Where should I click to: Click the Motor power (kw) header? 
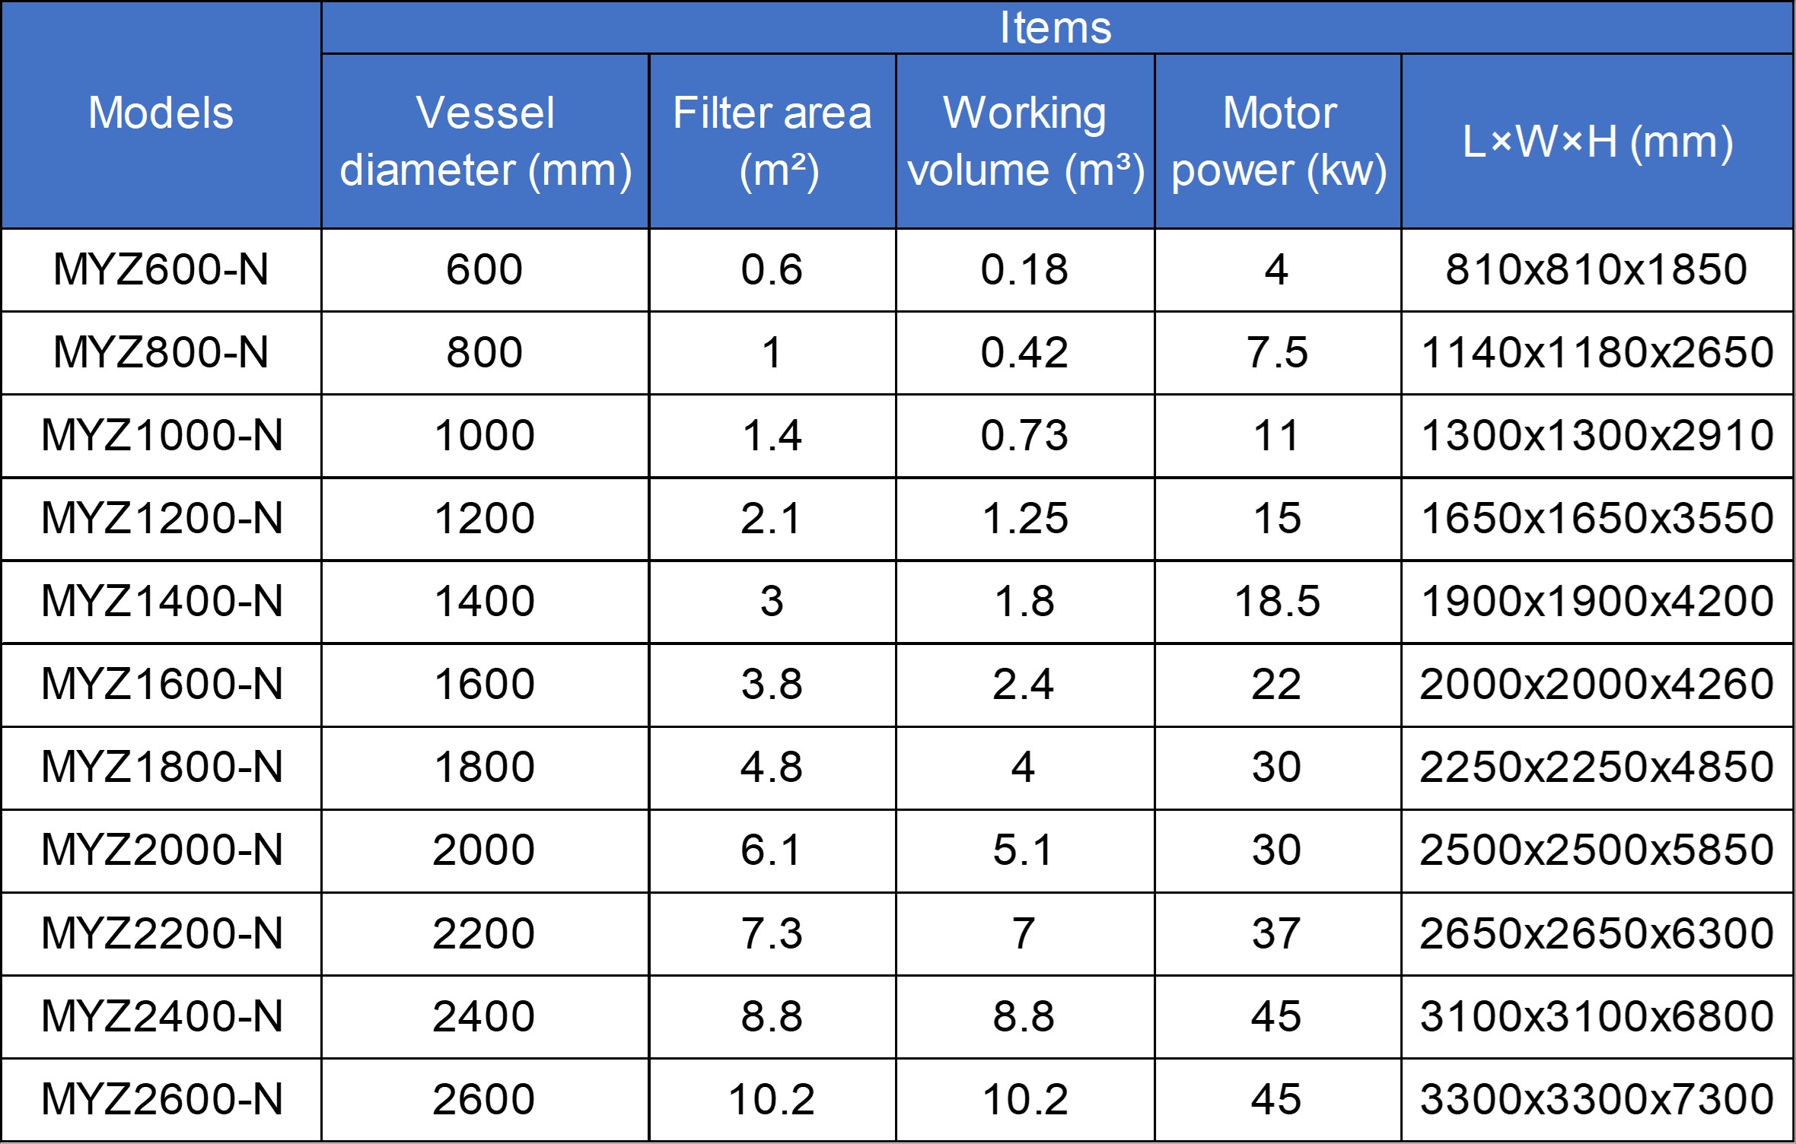(1278, 141)
